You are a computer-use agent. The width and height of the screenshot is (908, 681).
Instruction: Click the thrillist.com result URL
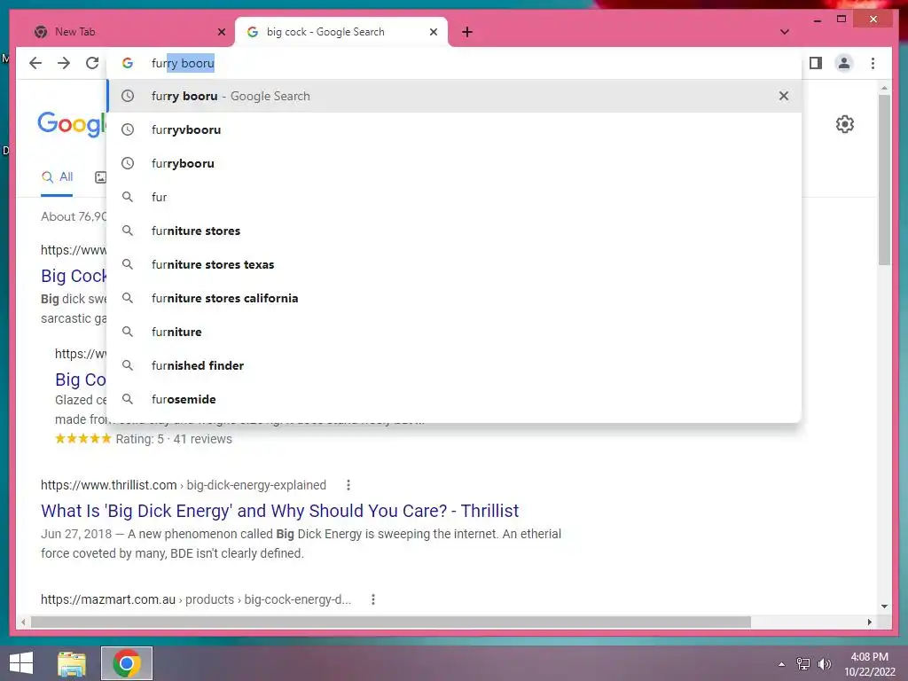tap(183, 485)
